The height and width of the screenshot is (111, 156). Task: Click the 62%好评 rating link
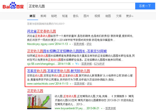point(99,64)
